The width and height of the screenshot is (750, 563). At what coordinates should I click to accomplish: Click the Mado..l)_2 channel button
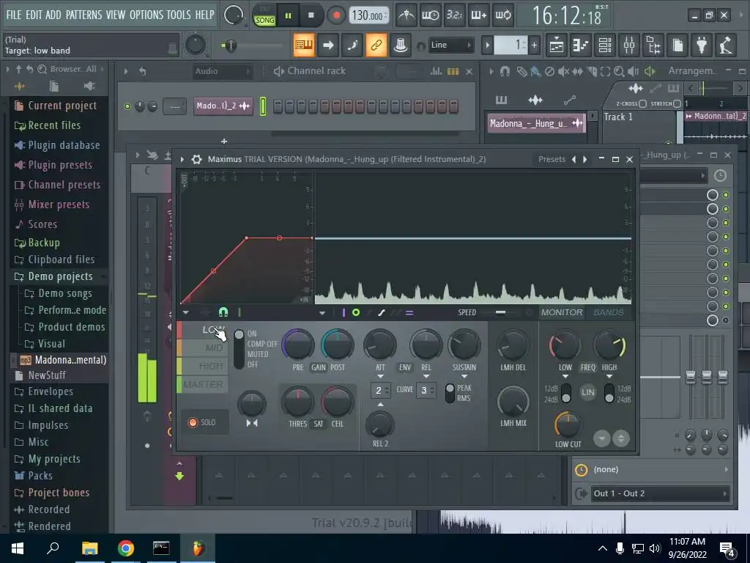tap(223, 106)
